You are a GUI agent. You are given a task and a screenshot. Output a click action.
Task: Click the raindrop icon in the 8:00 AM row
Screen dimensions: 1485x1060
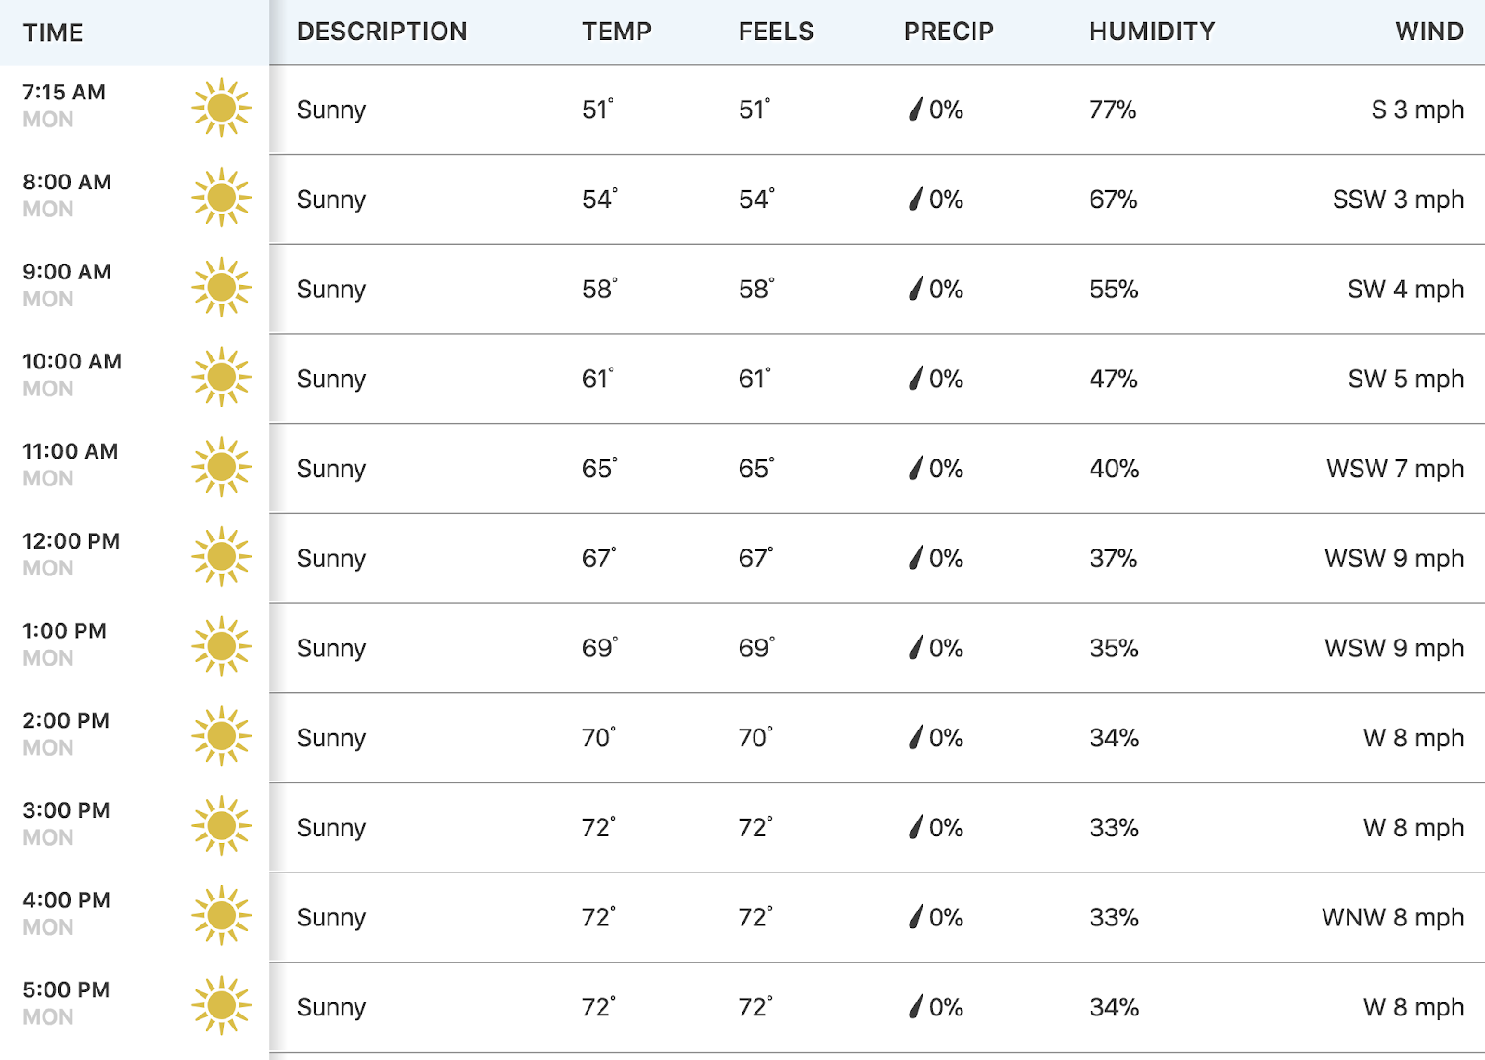click(916, 199)
